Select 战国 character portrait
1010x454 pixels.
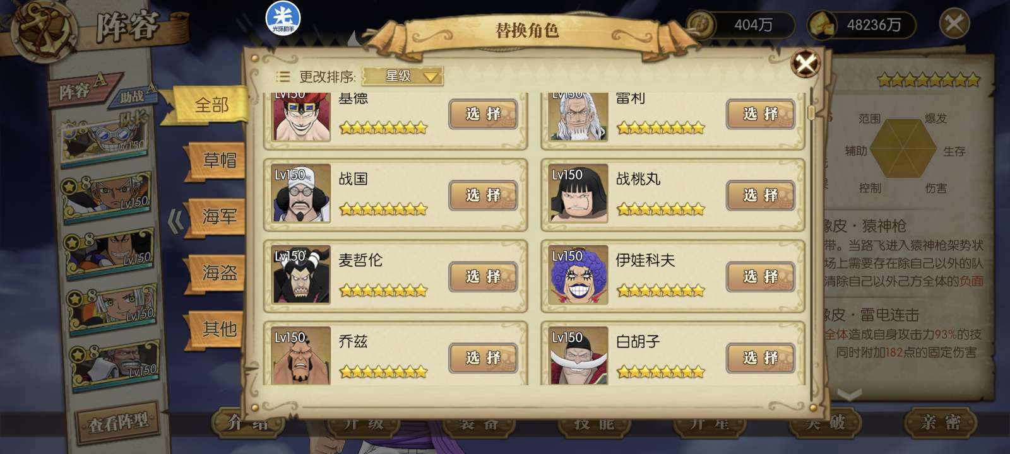302,194
